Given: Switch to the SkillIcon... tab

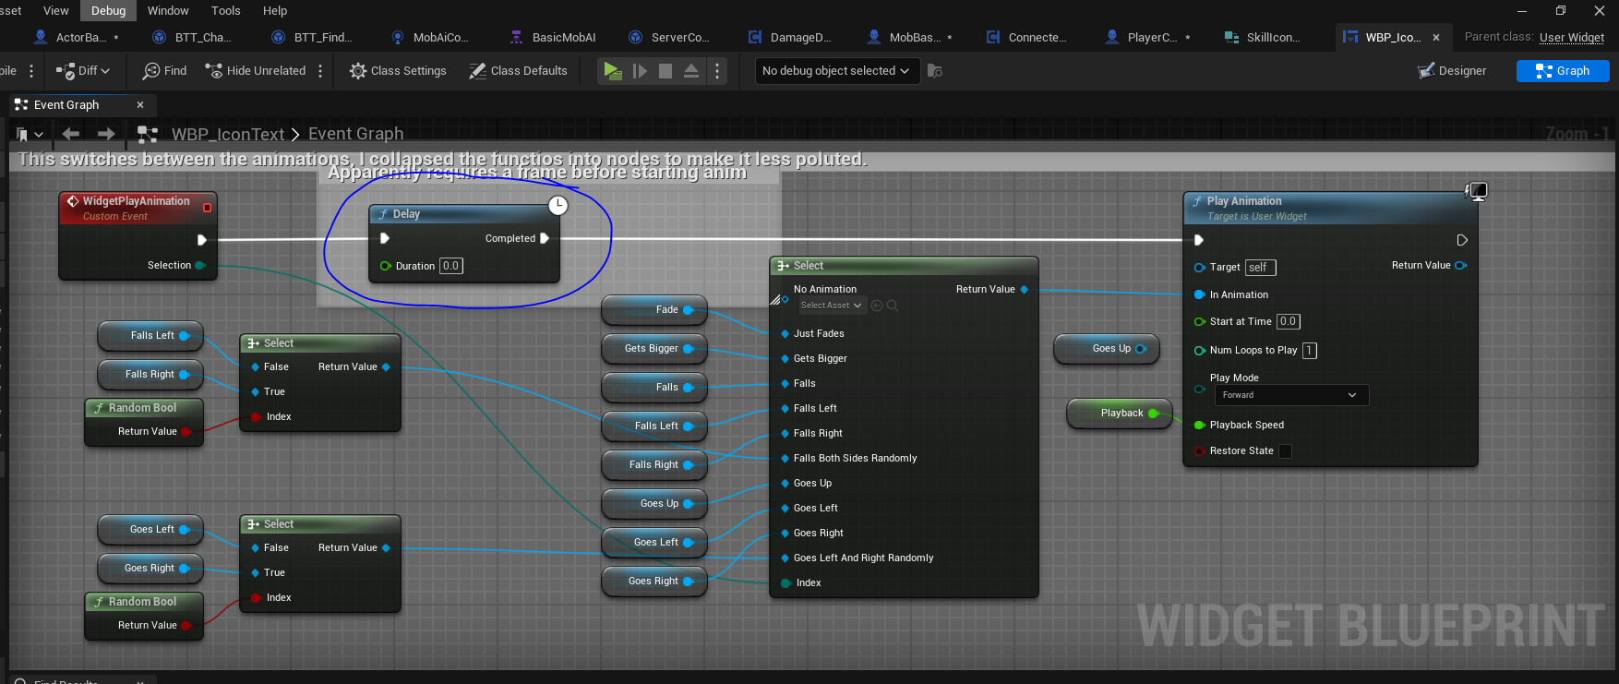Looking at the screenshot, I should (1263, 38).
